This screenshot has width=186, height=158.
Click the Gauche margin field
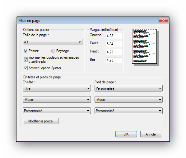coord(114,36)
